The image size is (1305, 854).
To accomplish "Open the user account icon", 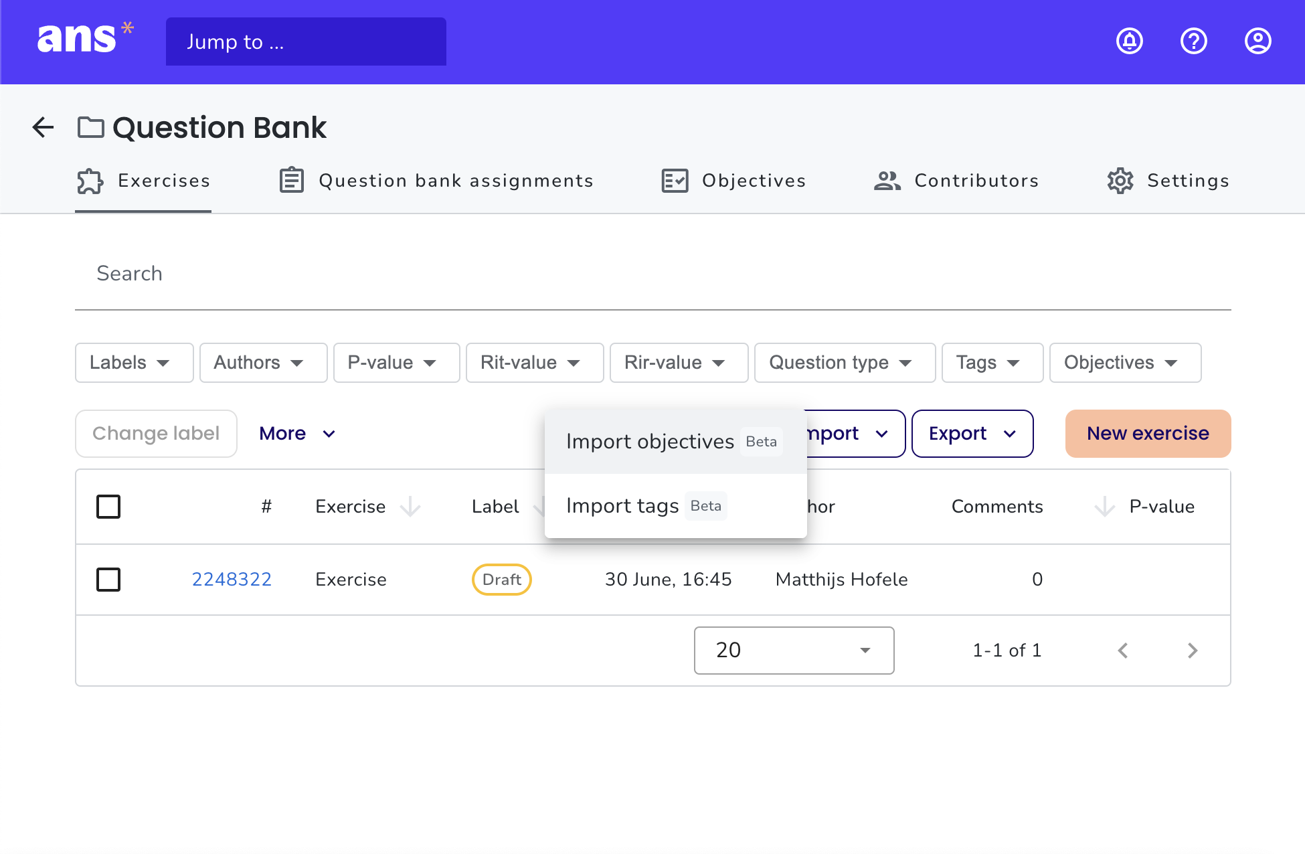I will click(1258, 41).
